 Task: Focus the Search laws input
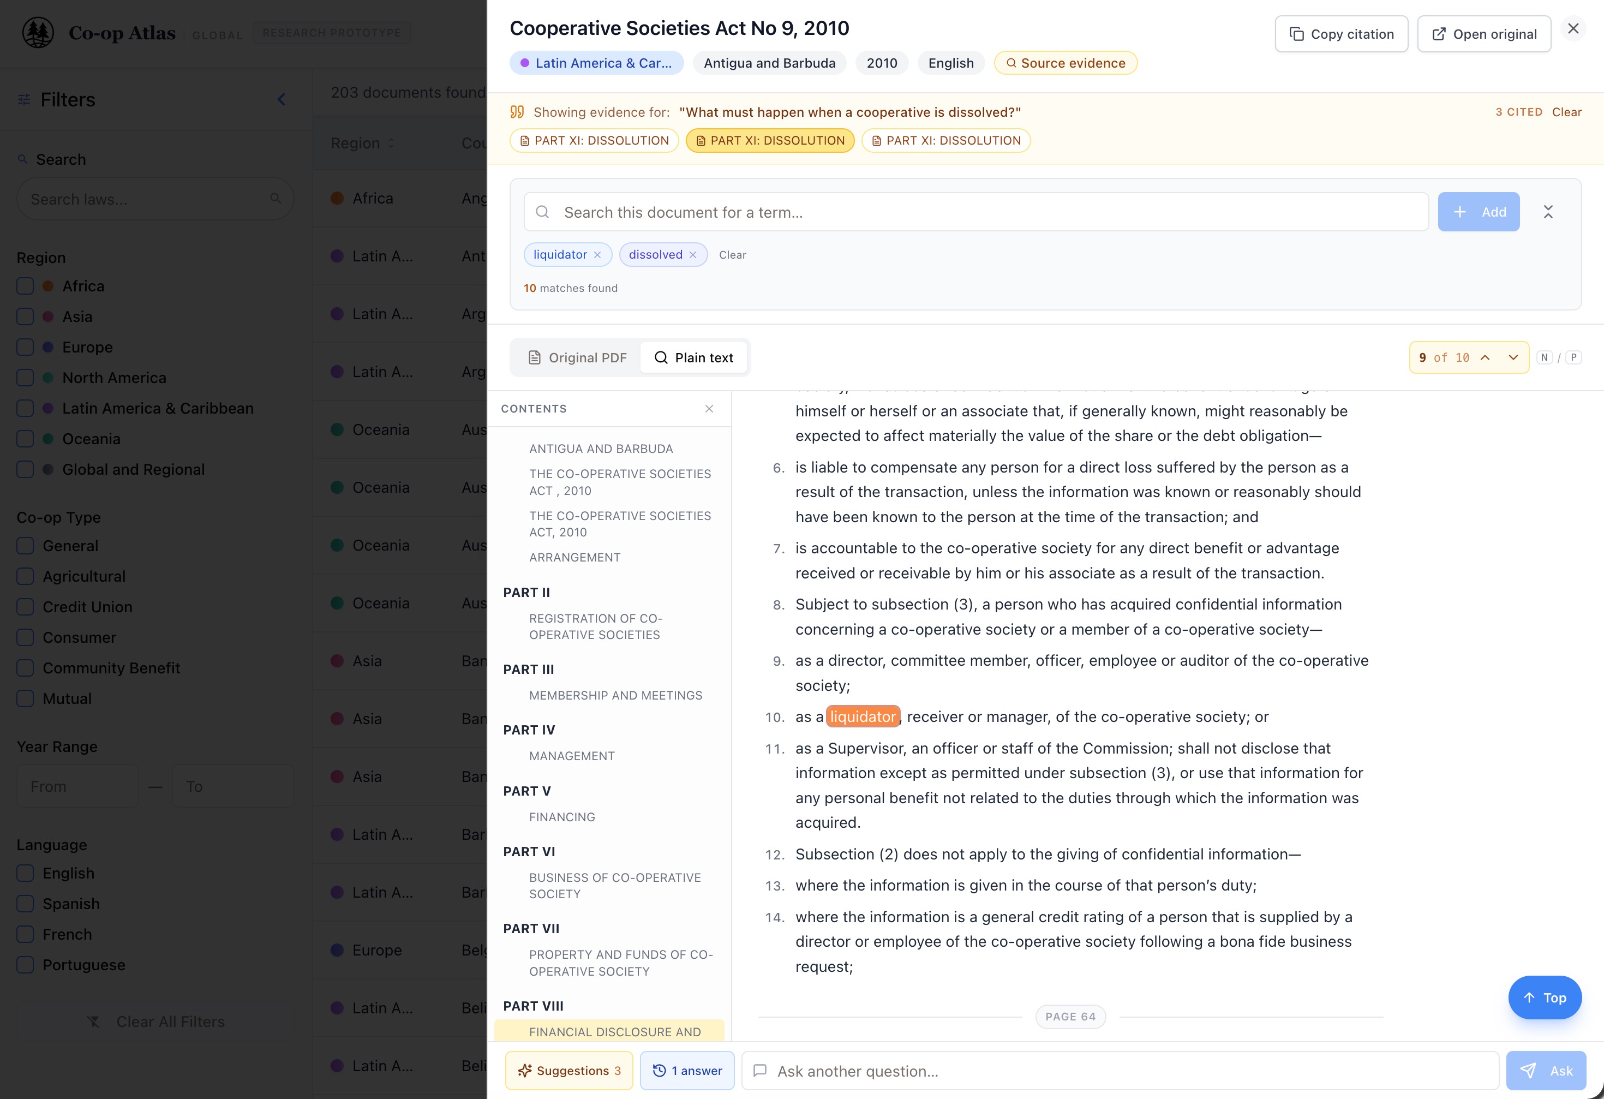[155, 199]
